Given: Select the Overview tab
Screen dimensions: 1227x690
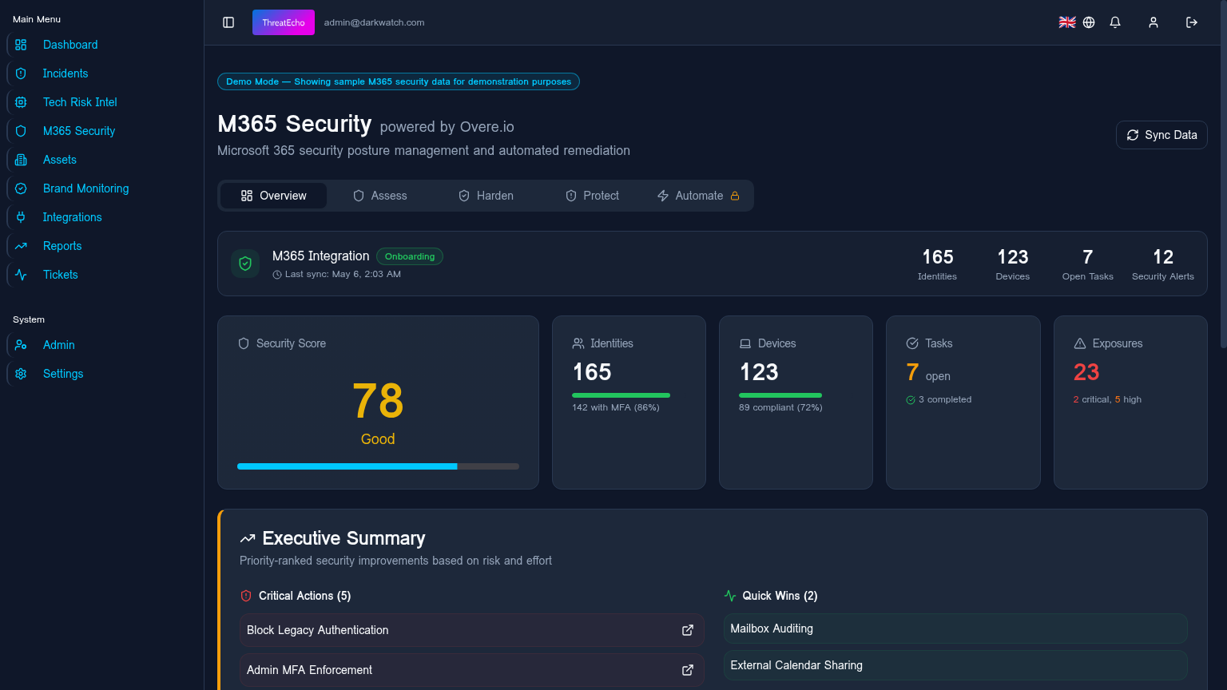Looking at the screenshot, I should (x=273, y=196).
